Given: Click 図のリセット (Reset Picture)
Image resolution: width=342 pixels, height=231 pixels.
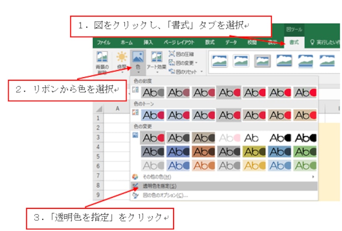Looking at the screenshot, I should click(183, 71).
